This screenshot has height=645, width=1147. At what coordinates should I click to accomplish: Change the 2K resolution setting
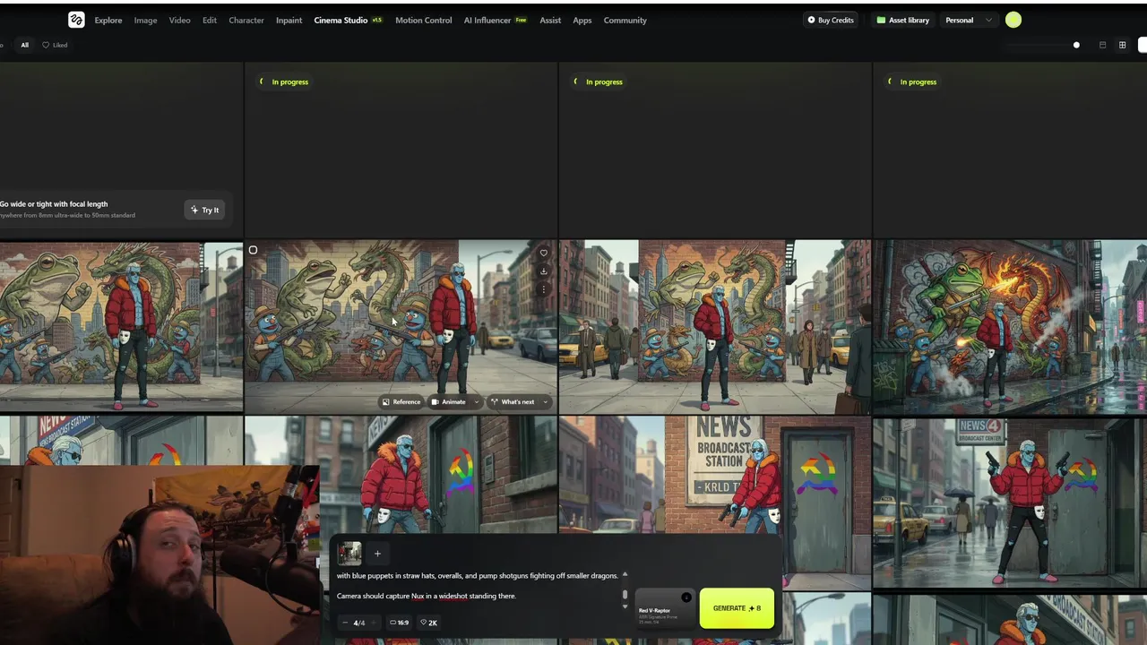pos(428,623)
